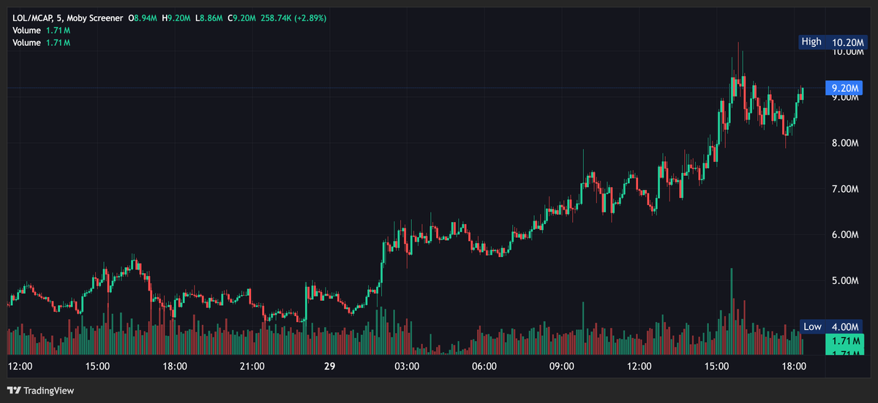Screen dimensions: 878x403
Task: Click the 06:00 time axis label
Action: pyautogui.click(x=484, y=366)
